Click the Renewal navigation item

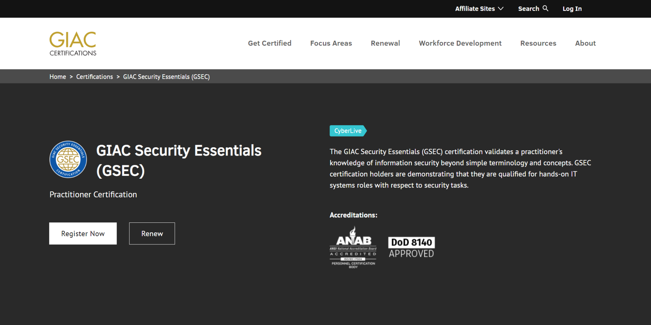click(385, 43)
